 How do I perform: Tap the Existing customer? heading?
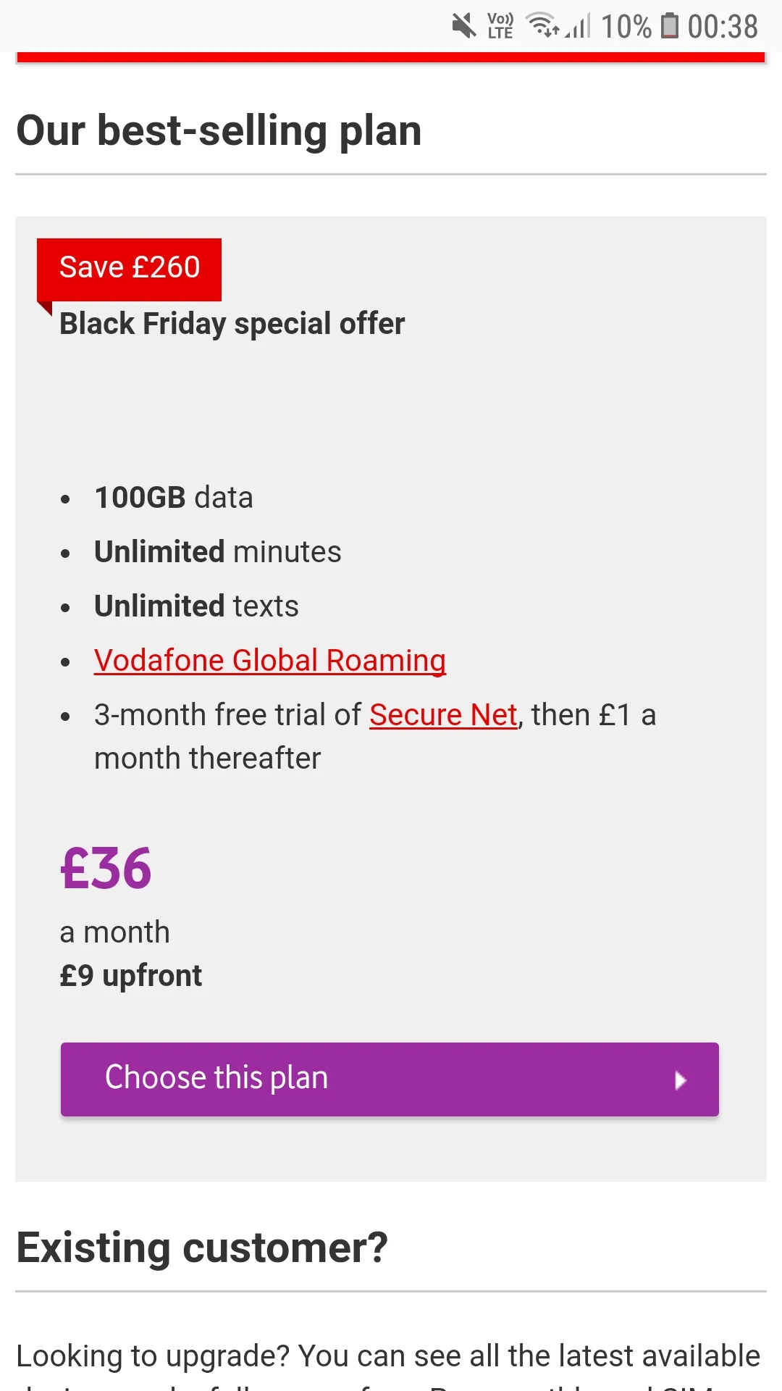pos(202,1248)
